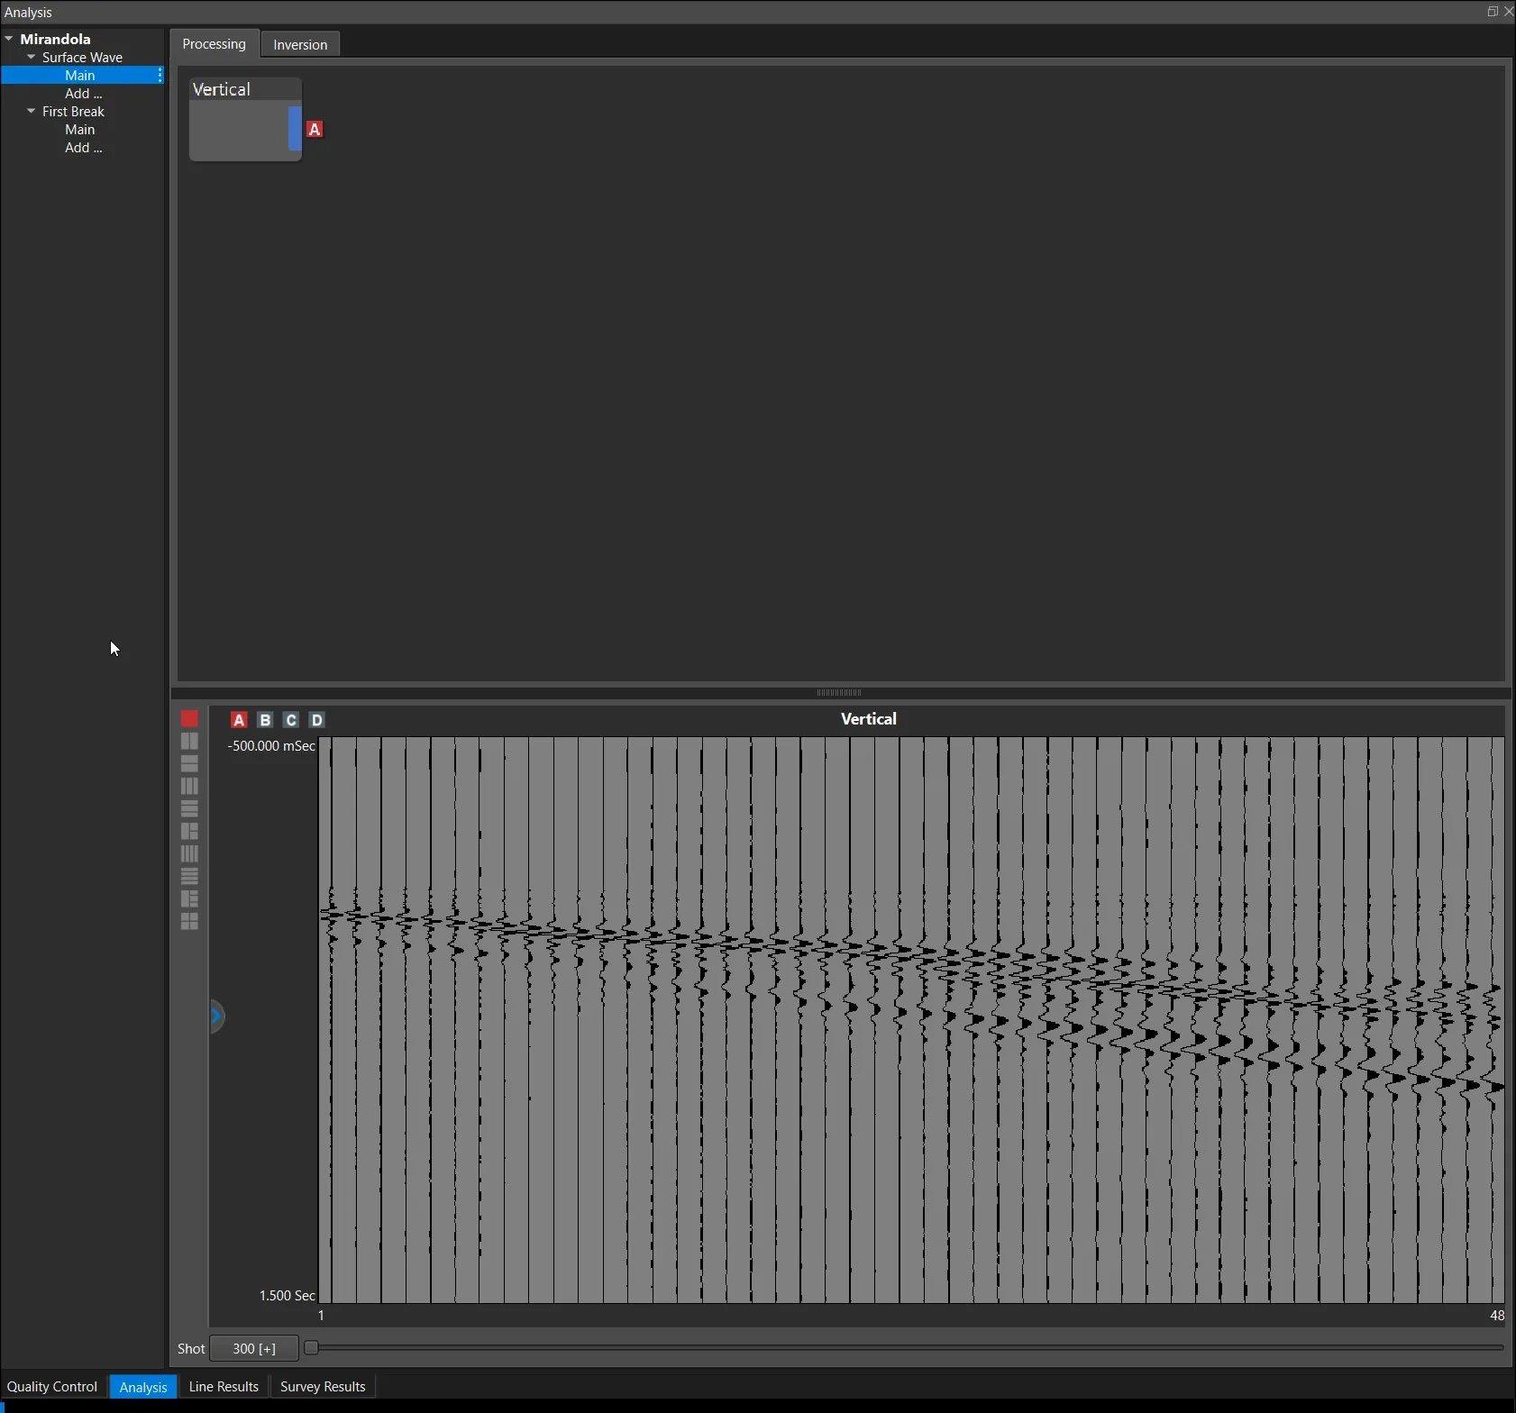Click the Shot slider track
1516x1413 pixels.
905,1348
